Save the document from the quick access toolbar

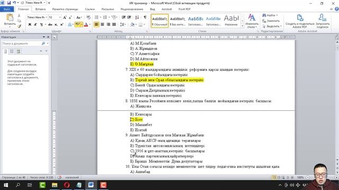pos(9,3)
